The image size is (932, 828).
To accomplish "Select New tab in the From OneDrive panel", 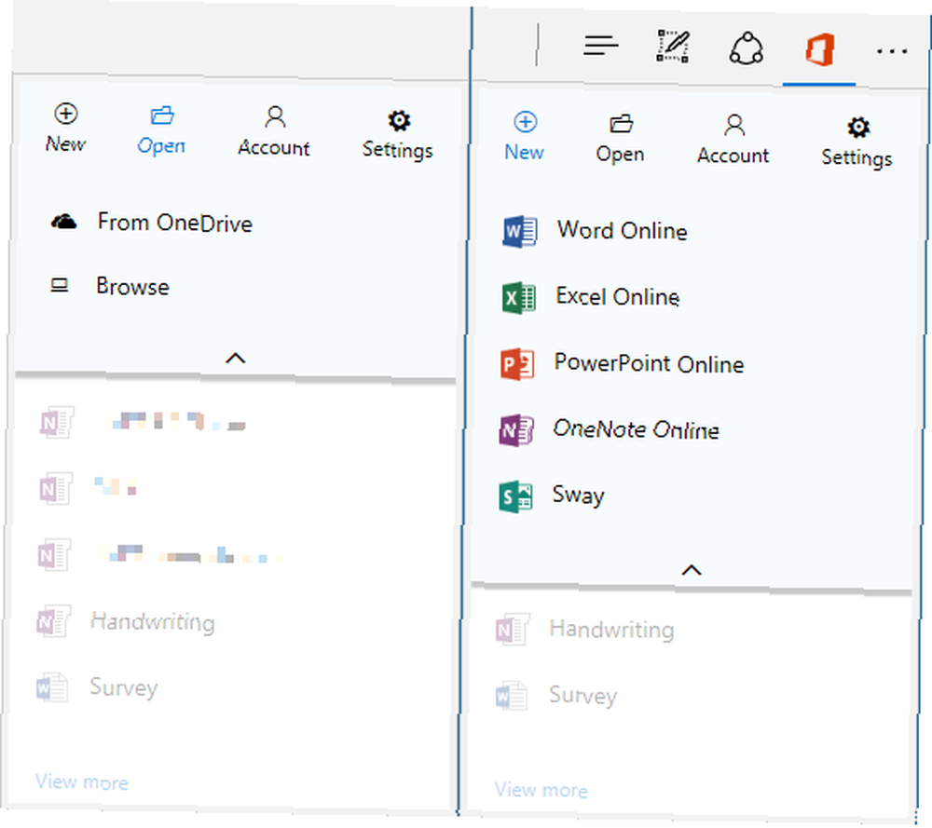I will tap(66, 129).
